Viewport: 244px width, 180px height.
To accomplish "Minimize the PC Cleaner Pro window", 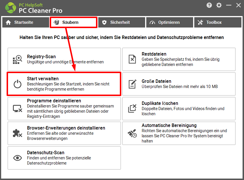I will pyautogui.click(x=229, y=5).
